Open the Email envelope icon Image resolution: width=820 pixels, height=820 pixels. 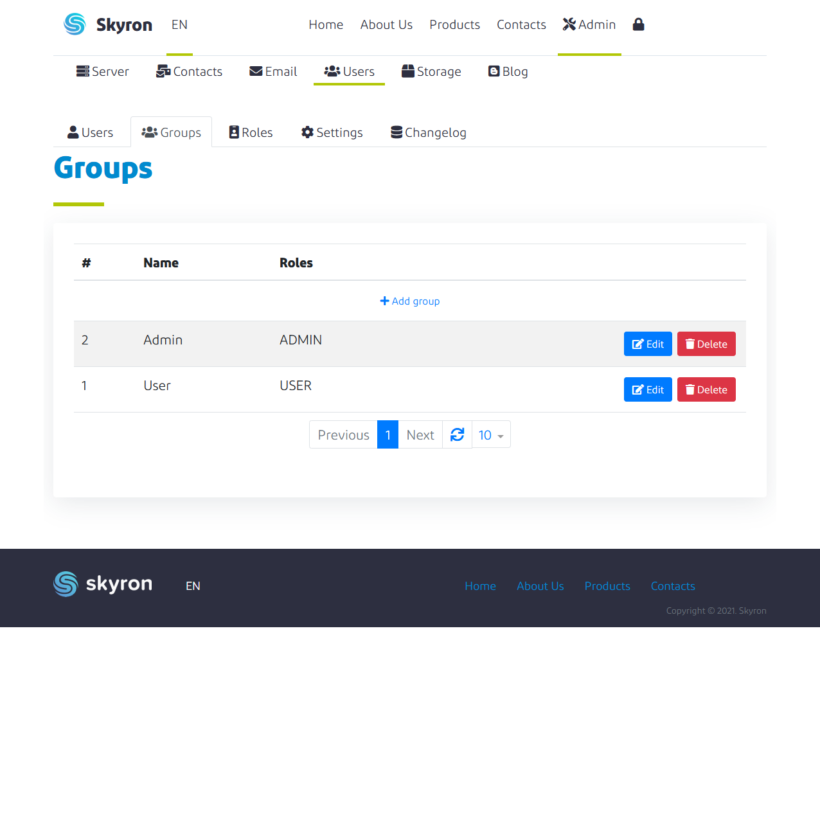[255, 71]
